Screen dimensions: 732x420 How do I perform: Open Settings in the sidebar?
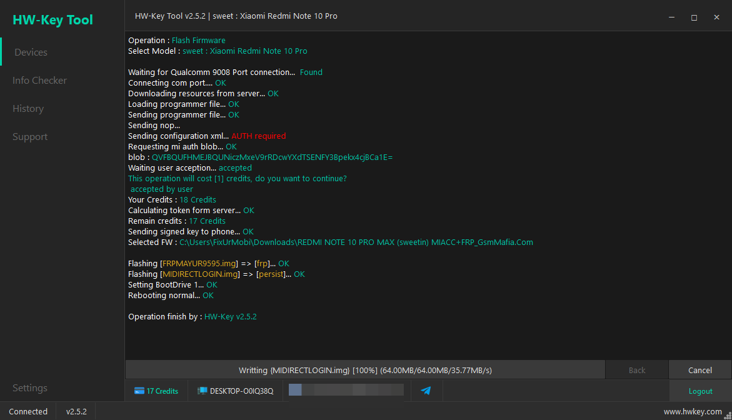click(30, 387)
